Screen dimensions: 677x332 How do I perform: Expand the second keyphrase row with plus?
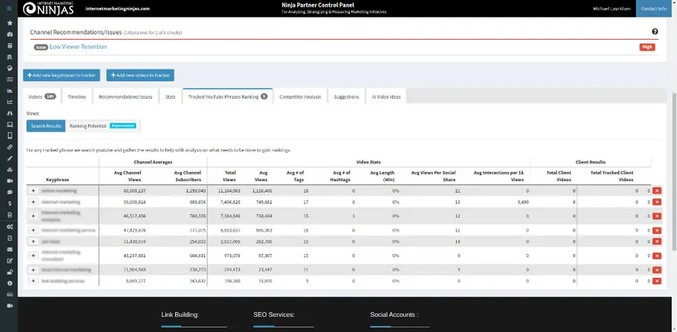(x=33, y=202)
